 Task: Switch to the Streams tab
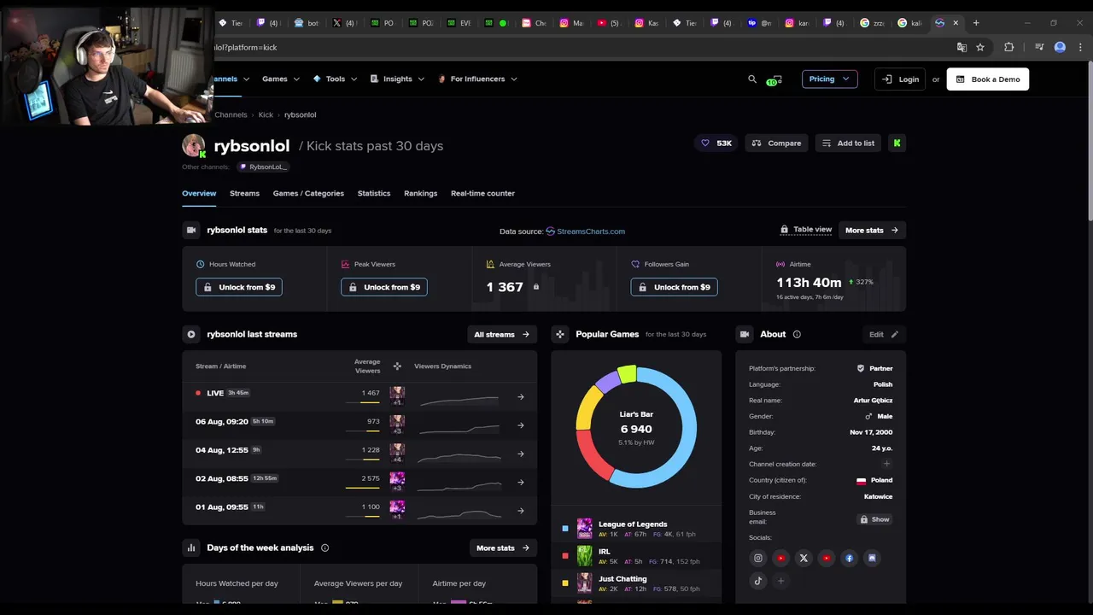[x=244, y=193]
